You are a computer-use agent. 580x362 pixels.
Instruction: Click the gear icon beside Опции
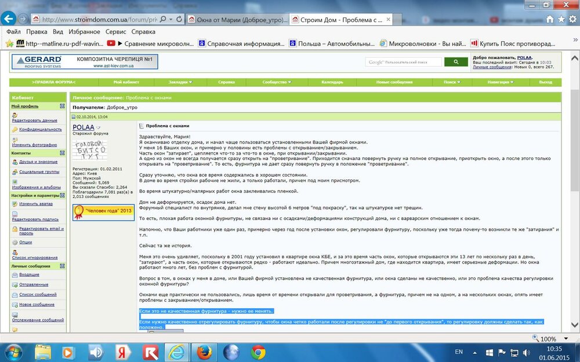pos(15,242)
